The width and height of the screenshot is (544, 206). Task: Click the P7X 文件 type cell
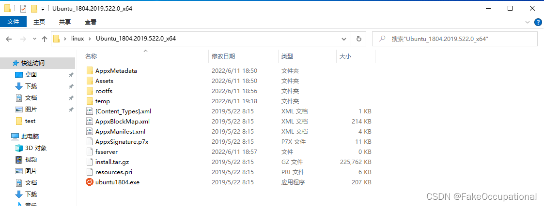(293, 142)
